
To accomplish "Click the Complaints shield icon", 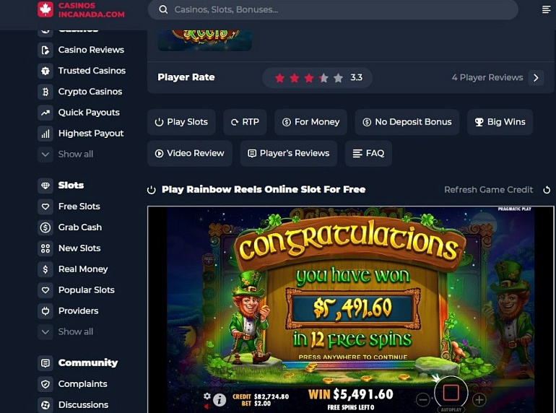I will 45,384.
